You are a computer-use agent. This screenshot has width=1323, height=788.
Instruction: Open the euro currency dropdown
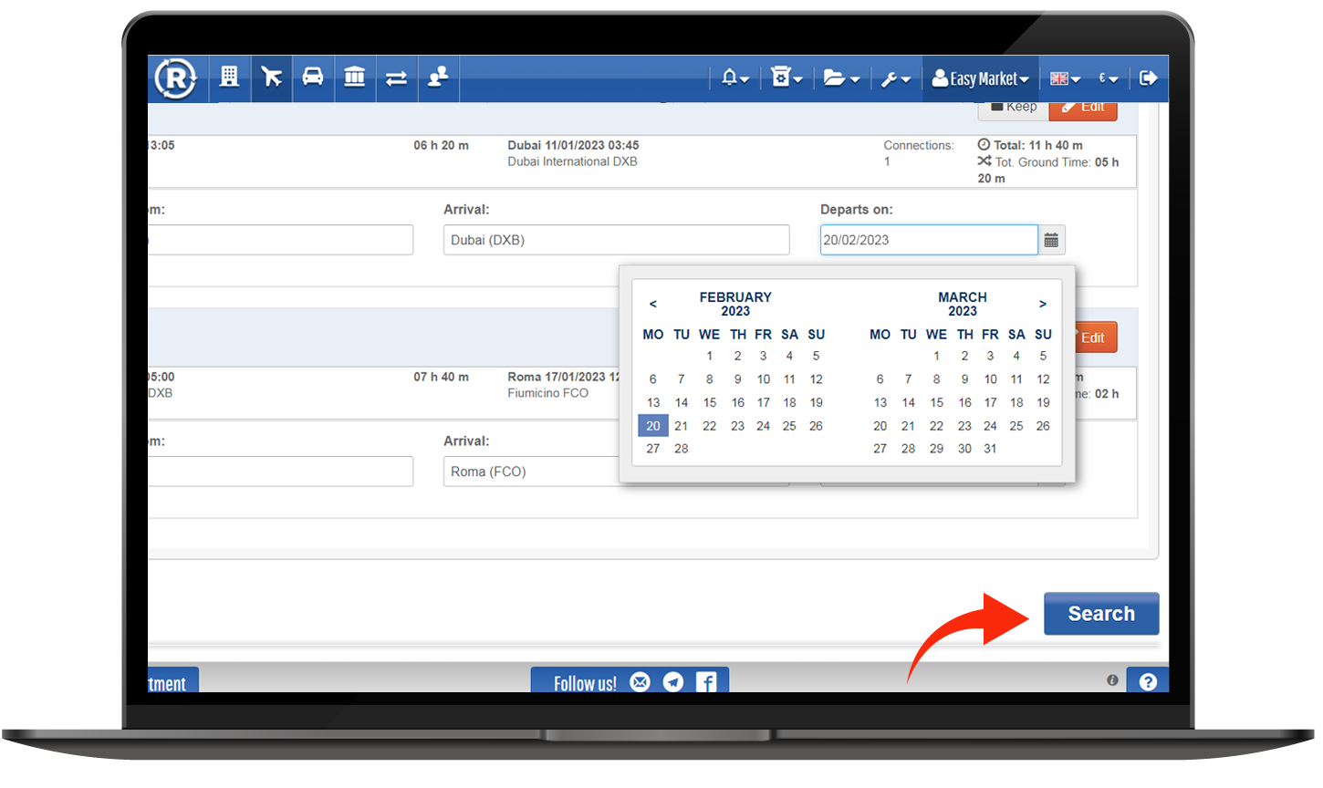(x=1108, y=78)
